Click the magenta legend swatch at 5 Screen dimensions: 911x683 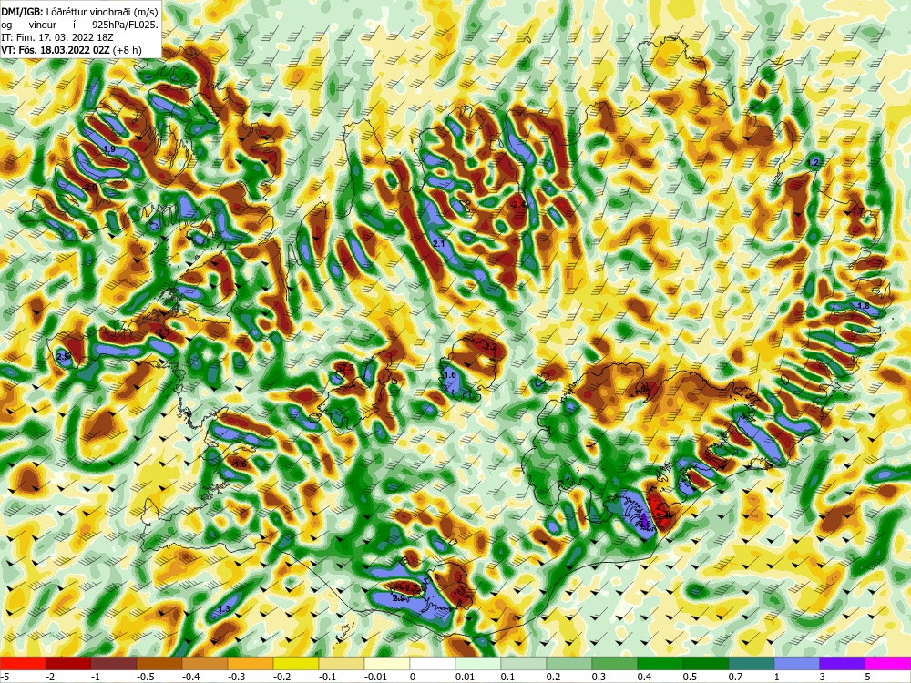click(888, 663)
